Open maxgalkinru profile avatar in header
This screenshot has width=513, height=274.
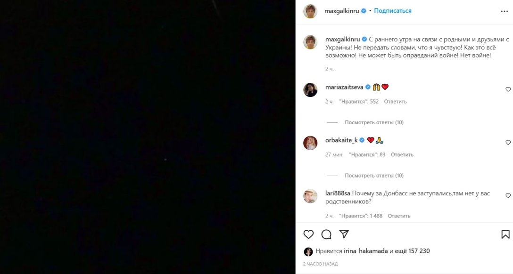tap(310, 11)
